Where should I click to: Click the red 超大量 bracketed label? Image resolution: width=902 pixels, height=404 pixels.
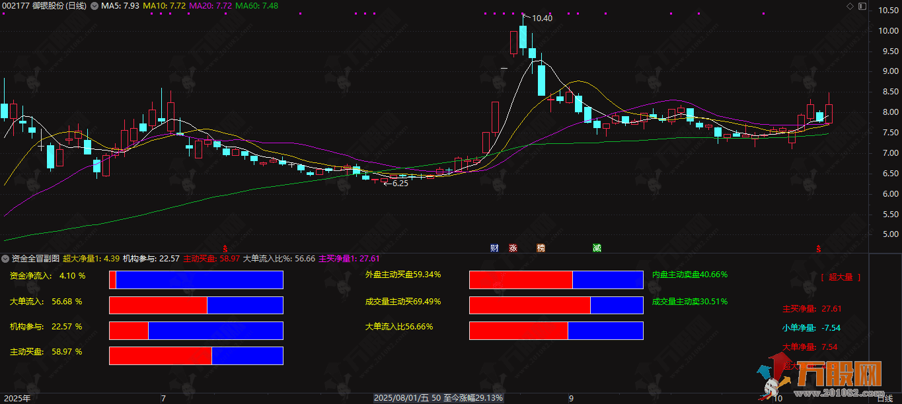pos(841,278)
